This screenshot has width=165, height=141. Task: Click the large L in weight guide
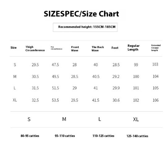[100, 119]
